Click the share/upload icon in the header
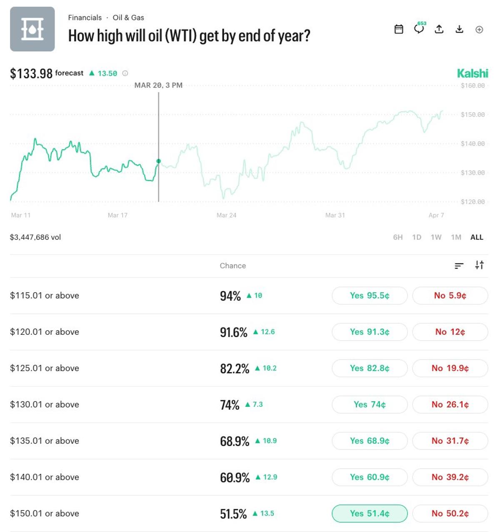Viewport: 500px width, 532px height. [439, 29]
